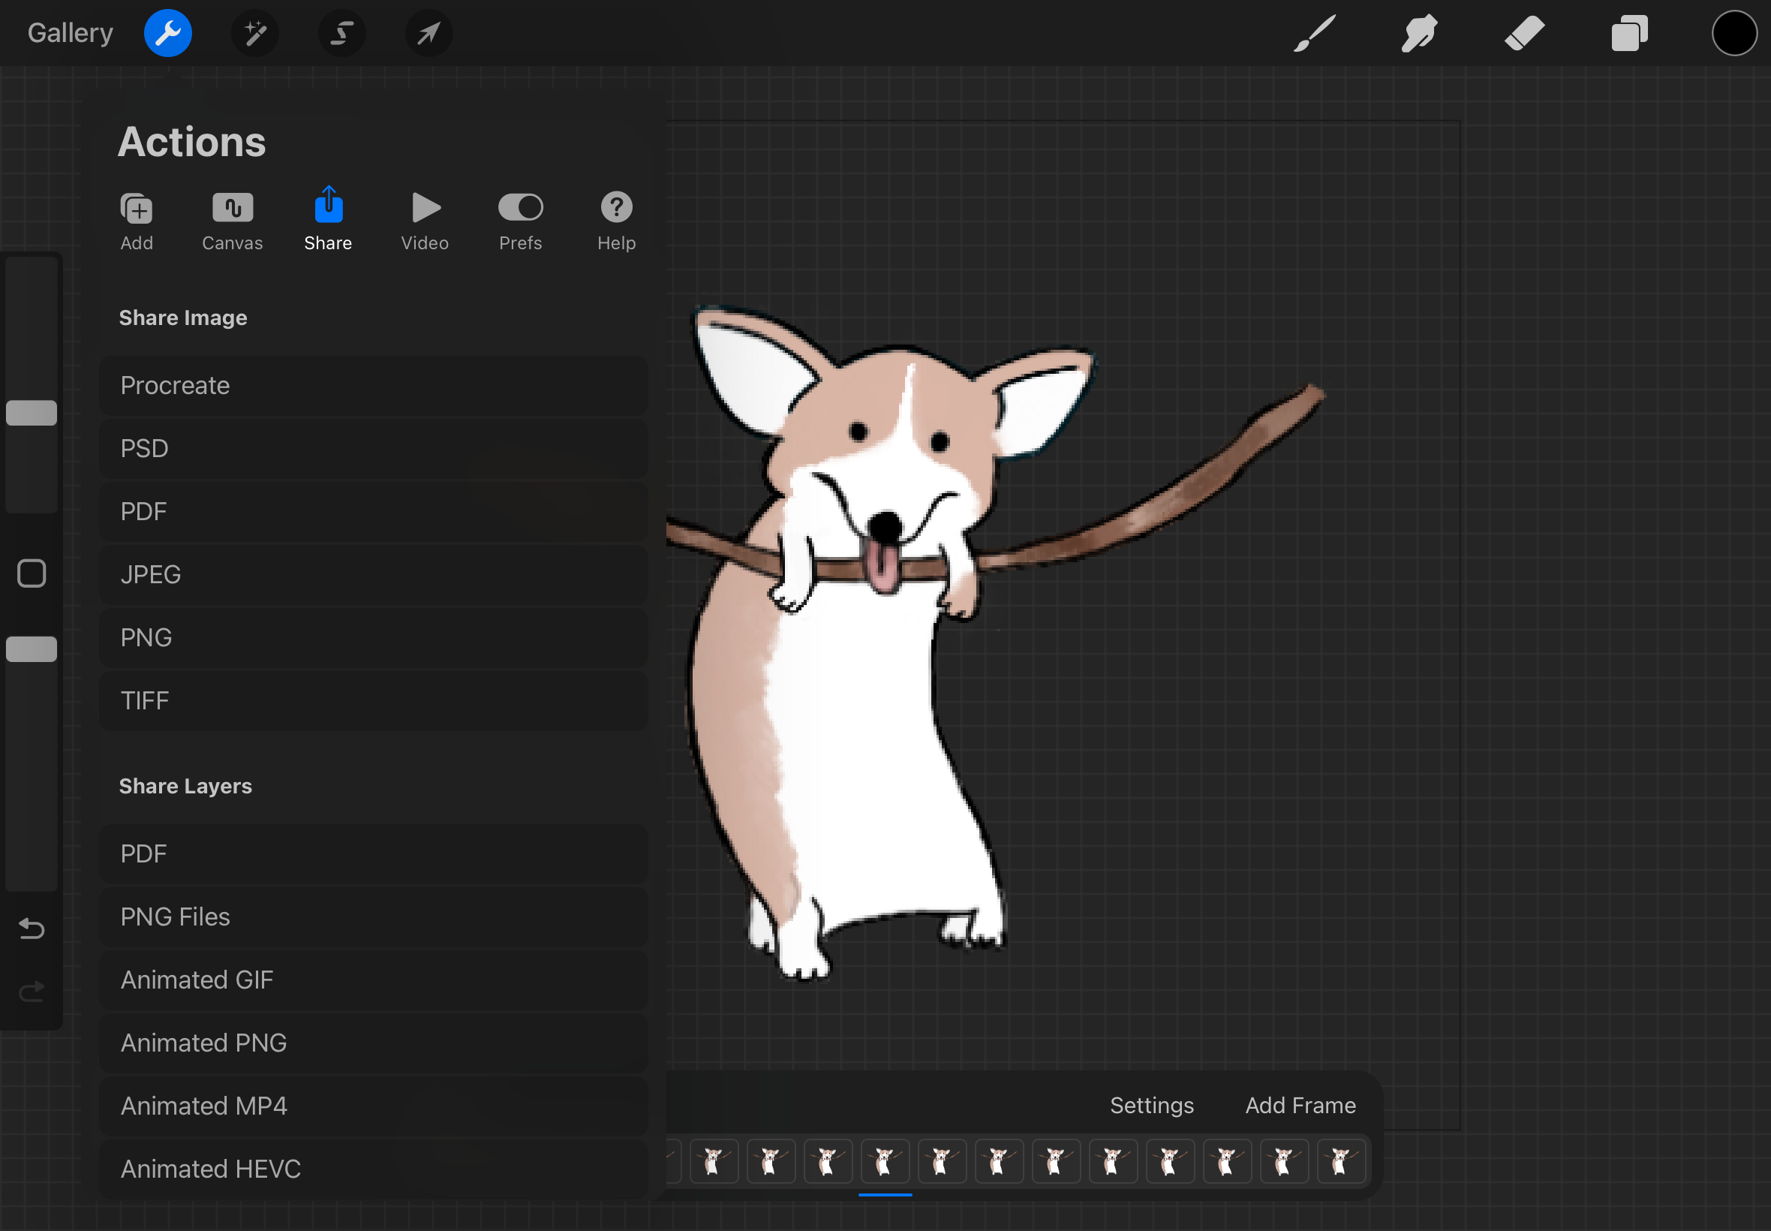Tap the Redo arrow in sidebar
Screen dimensions: 1771x1231
tap(32, 990)
